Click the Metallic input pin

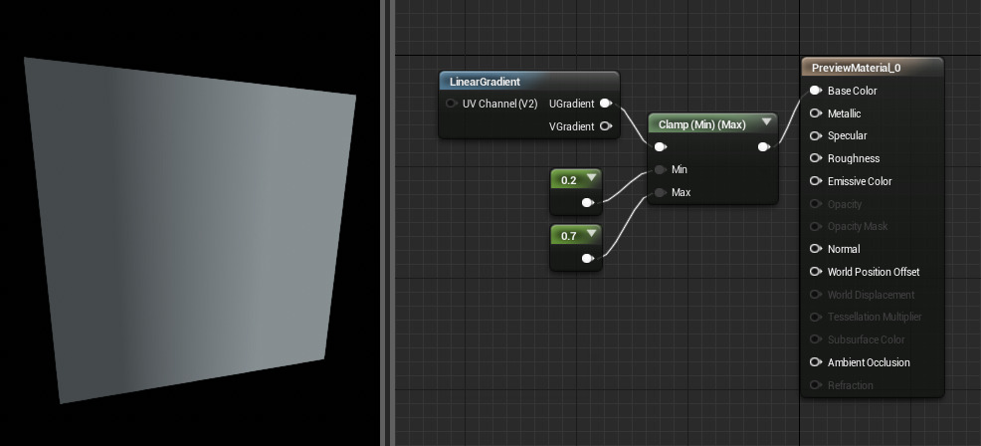click(x=815, y=113)
